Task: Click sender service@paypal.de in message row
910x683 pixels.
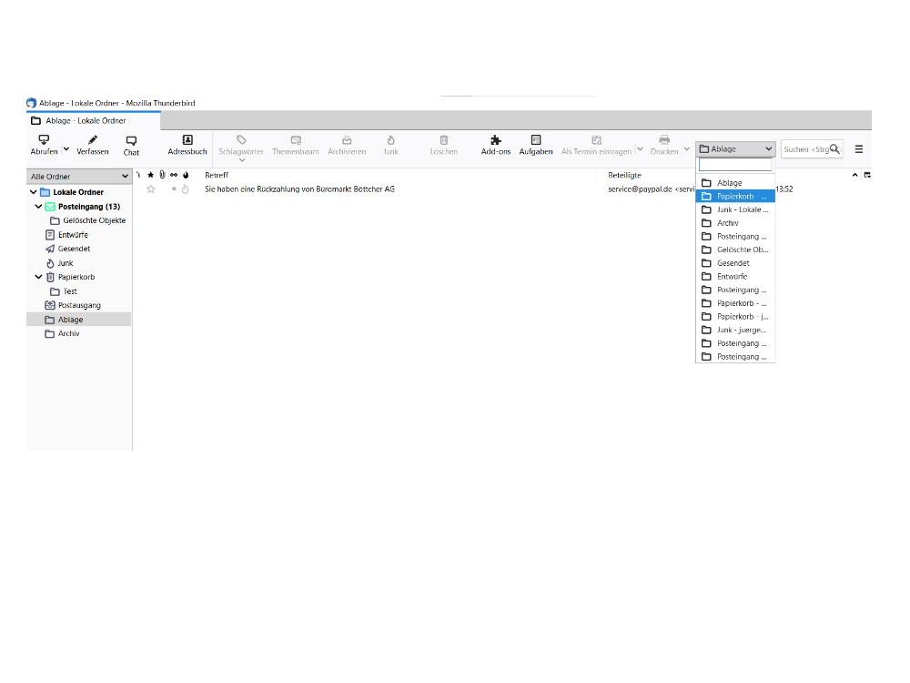Action: click(640, 189)
